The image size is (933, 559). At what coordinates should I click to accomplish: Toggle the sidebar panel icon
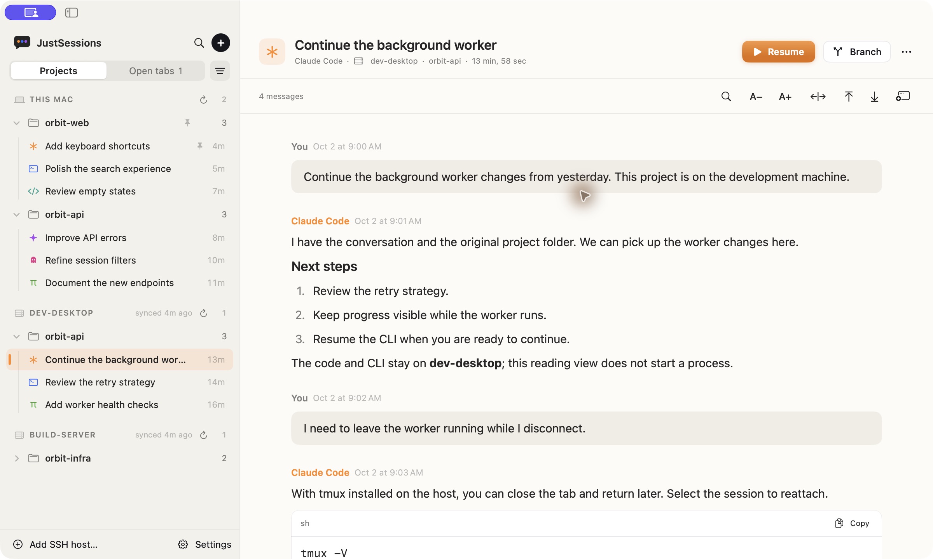point(72,12)
